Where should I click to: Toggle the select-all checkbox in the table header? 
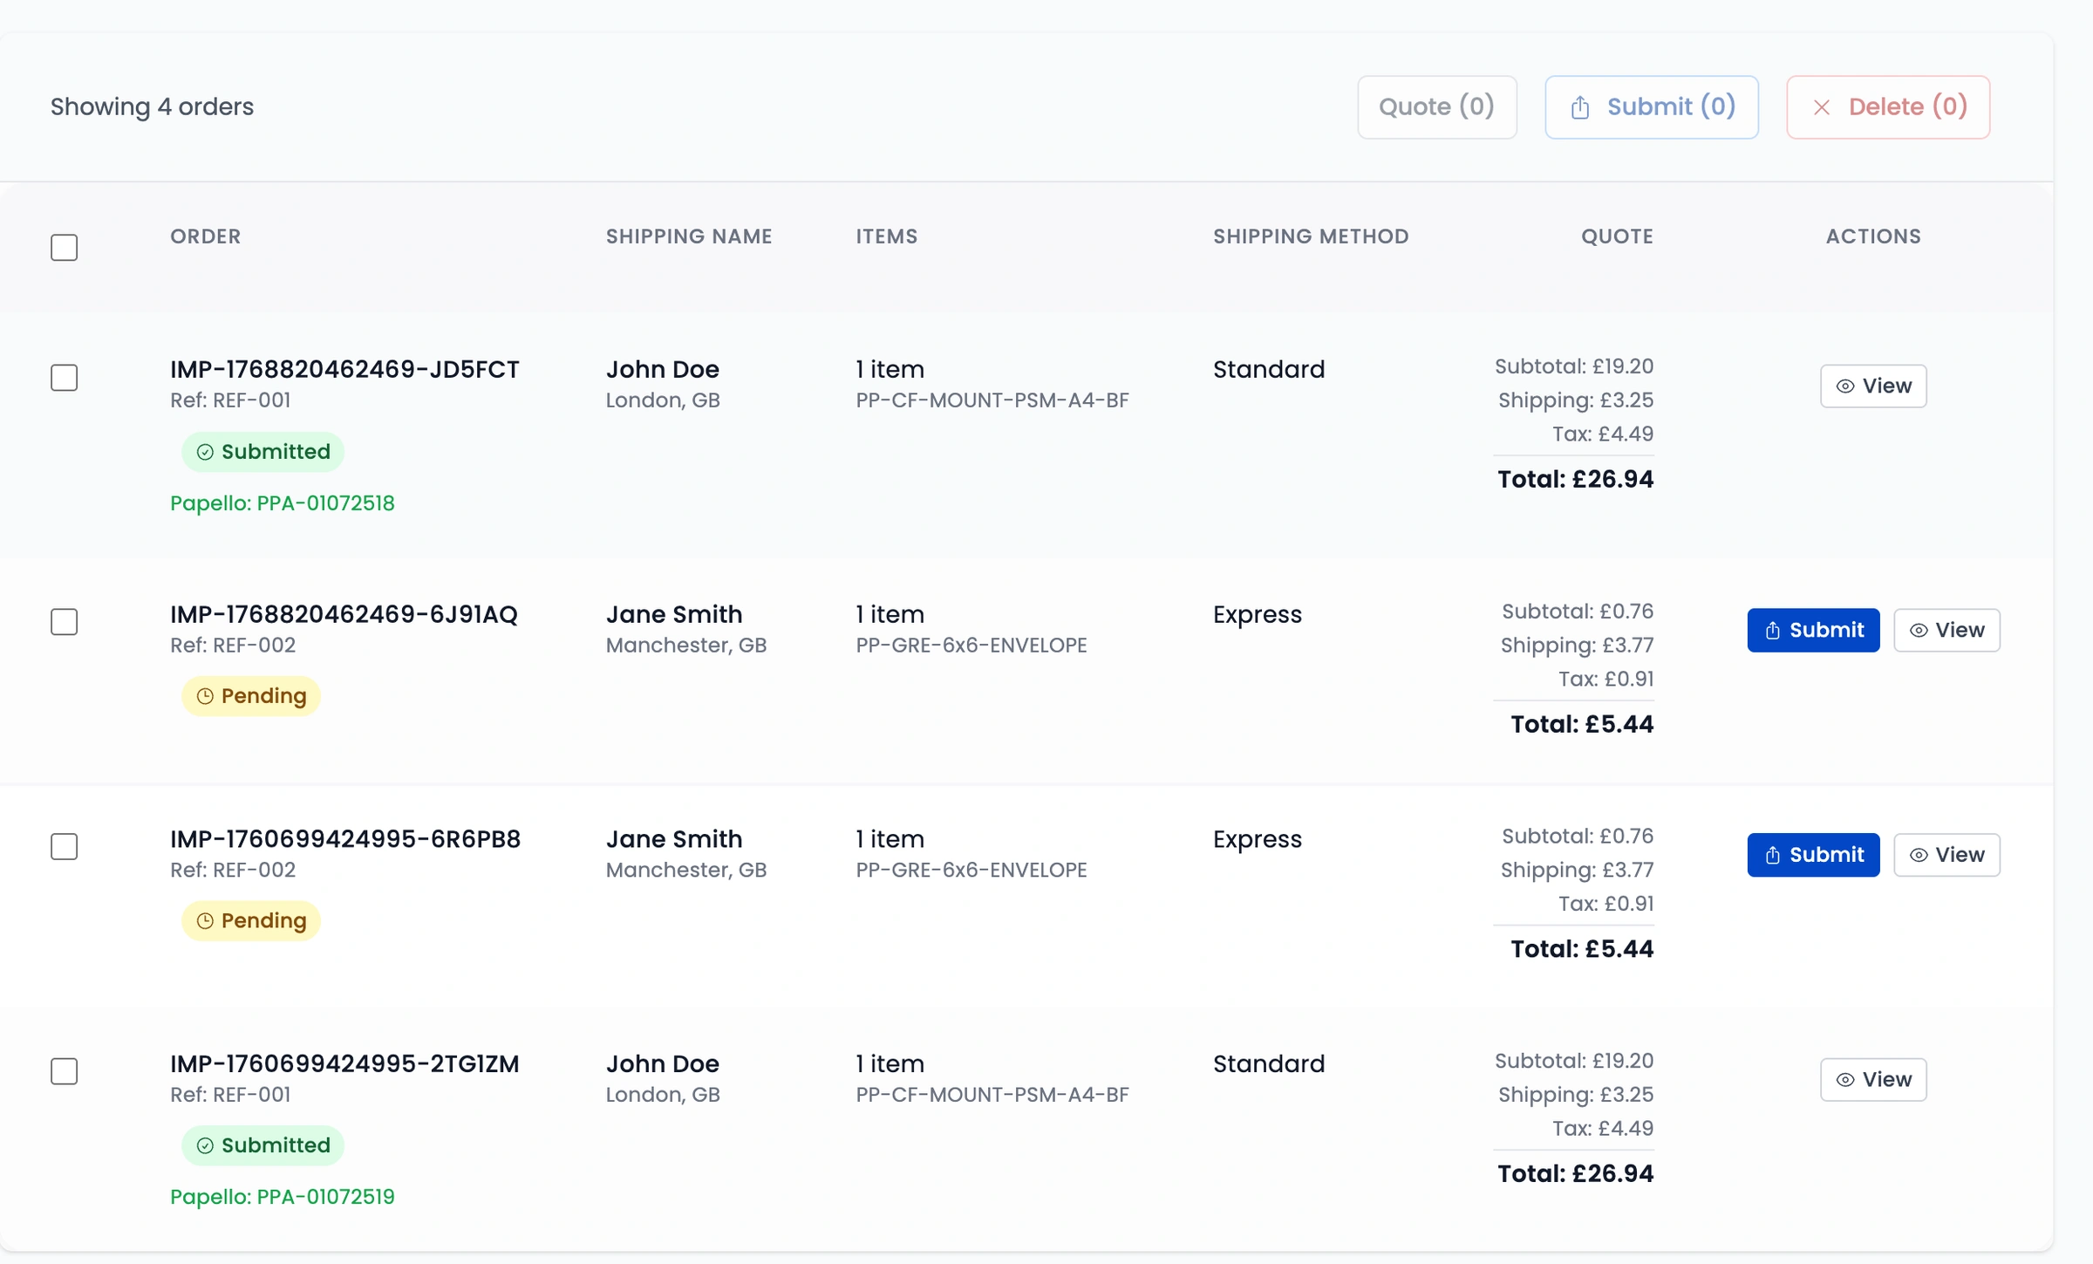(x=65, y=248)
